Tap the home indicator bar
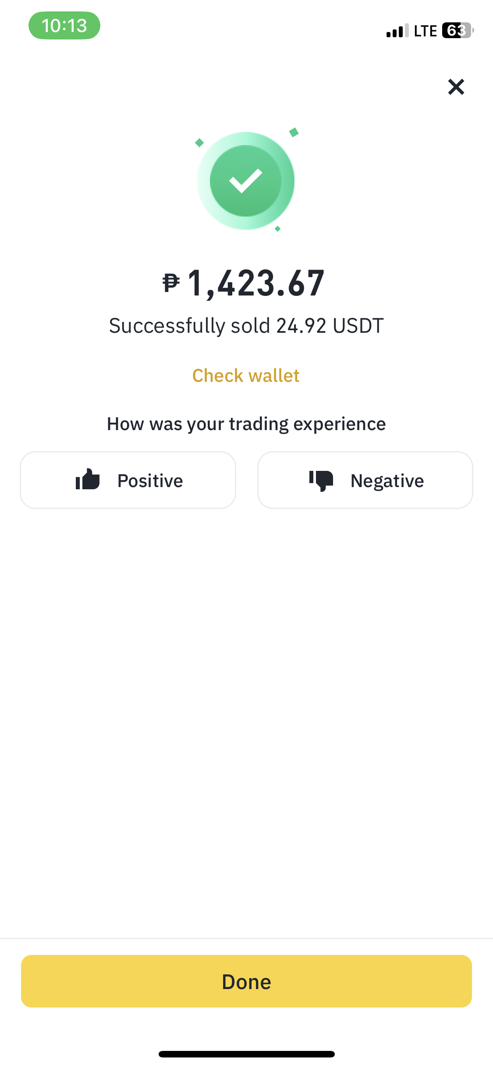The width and height of the screenshot is (493, 1068). 247,1054
